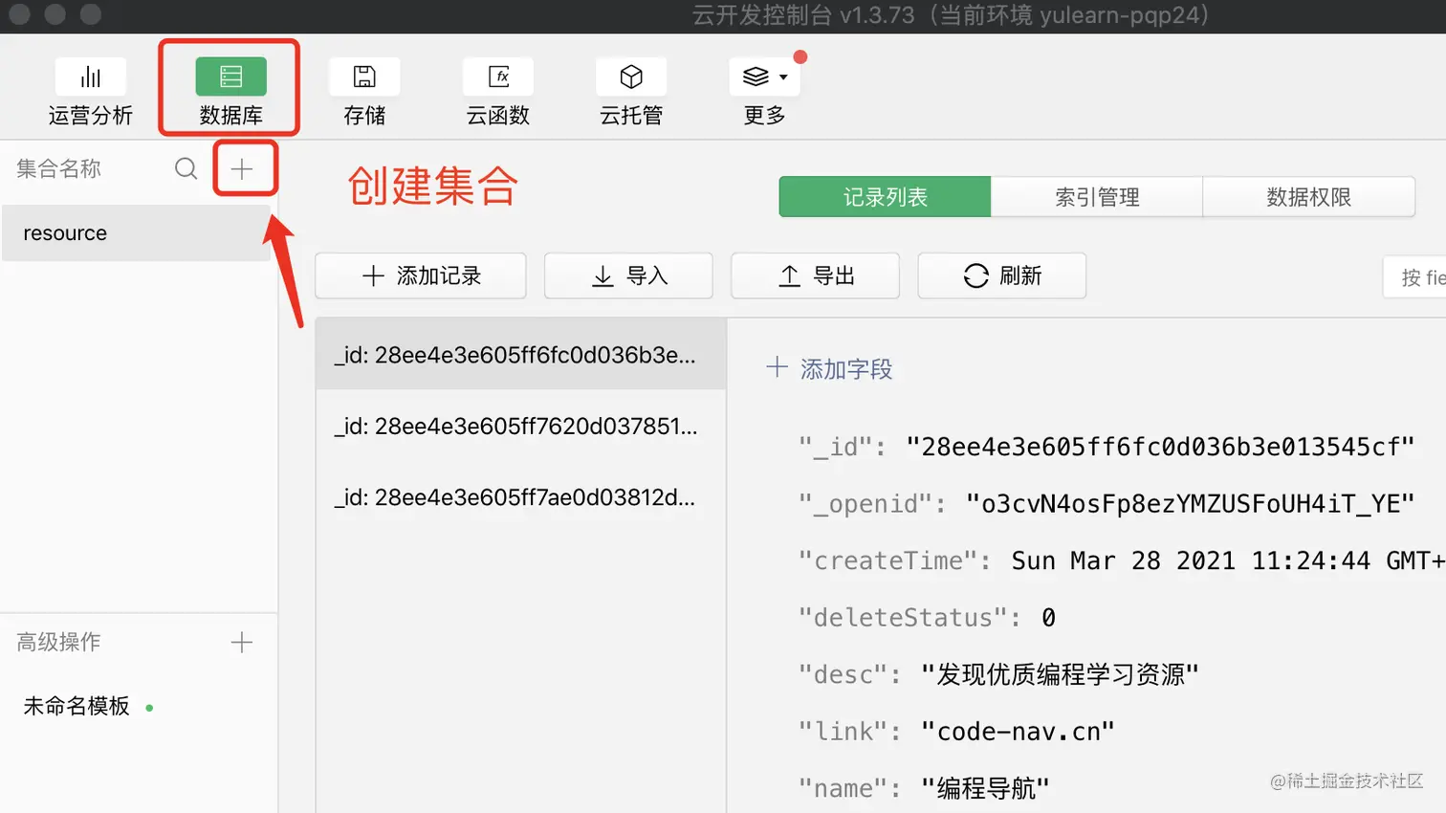This screenshot has height=813, width=1446.
Task: Expand 高级操作 with its plus control
Action: 242,642
